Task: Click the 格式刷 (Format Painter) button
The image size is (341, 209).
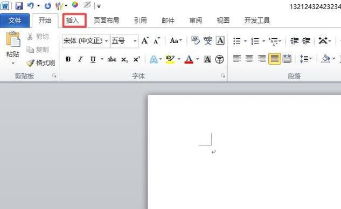Action: 40,63
